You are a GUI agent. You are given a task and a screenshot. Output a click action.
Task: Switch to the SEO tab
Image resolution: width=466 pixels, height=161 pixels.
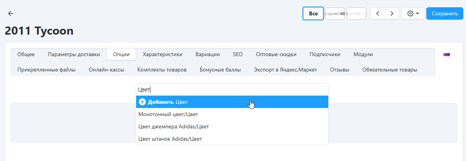238,55
